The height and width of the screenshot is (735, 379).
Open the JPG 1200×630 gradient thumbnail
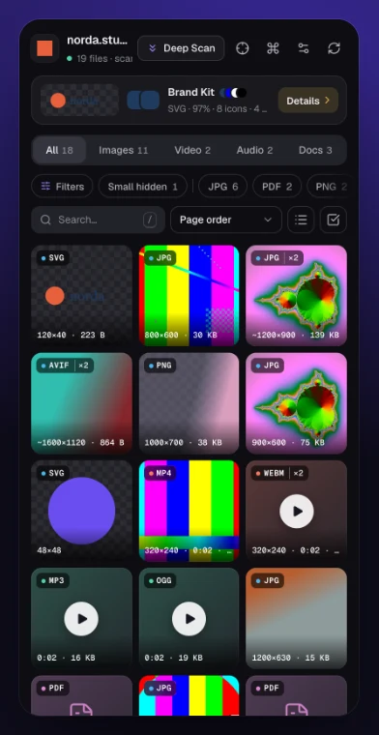pos(296,618)
